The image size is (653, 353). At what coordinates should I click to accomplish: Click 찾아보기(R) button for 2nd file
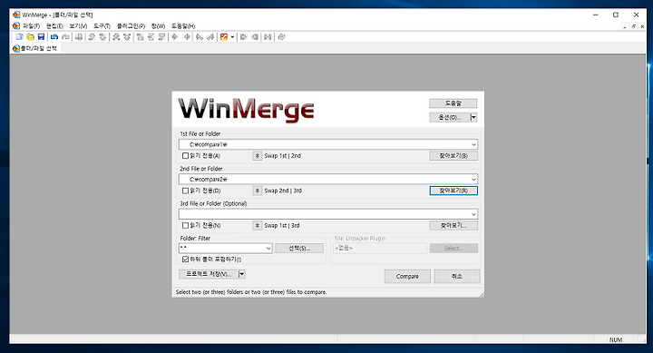point(453,191)
